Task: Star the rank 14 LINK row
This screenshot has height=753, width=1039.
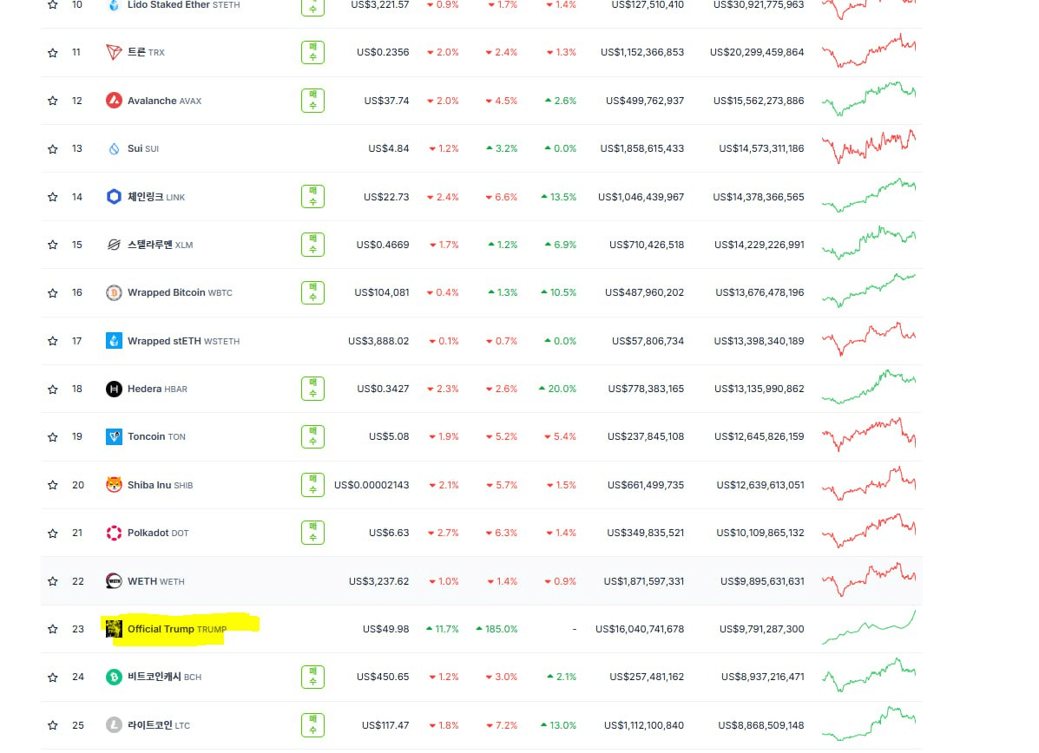Action: click(x=53, y=197)
